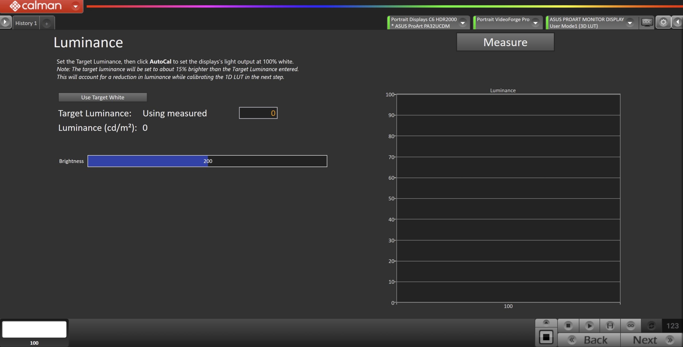Toggle the 123 numeric display button
Screen dimensions: 683x347
(x=672, y=325)
